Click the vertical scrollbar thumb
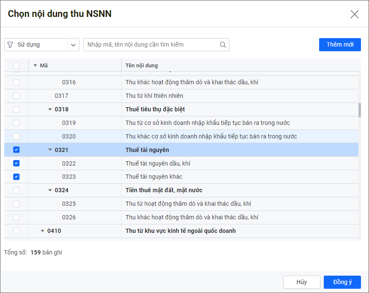The width and height of the screenshot is (369, 293). click(x=360, y=110)
